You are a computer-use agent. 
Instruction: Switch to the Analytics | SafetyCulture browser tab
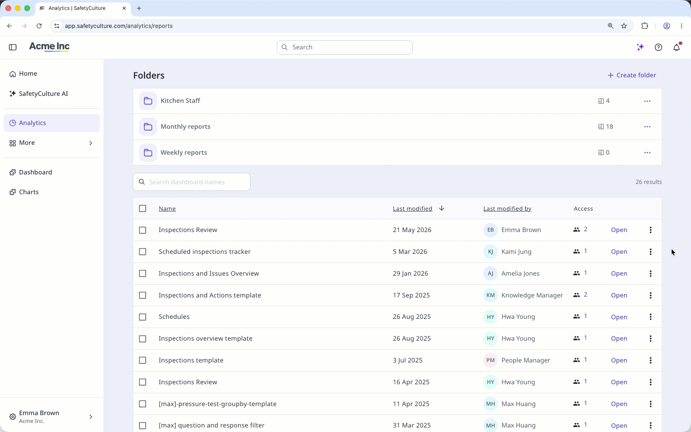point(83,8)
